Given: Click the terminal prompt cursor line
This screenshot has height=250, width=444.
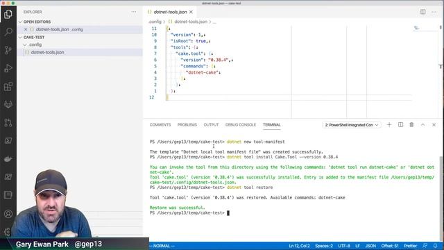Looking at the screenshot, I should point(189,212).
